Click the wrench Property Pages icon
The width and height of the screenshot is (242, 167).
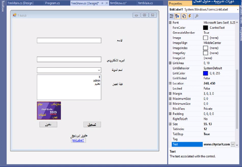197,16
